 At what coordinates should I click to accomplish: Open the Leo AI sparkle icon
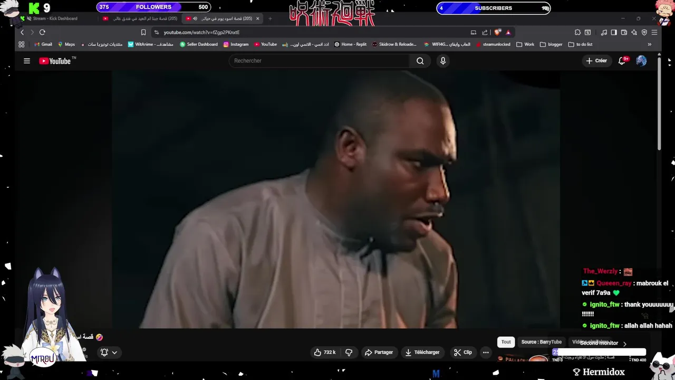[x=634, y=32]
